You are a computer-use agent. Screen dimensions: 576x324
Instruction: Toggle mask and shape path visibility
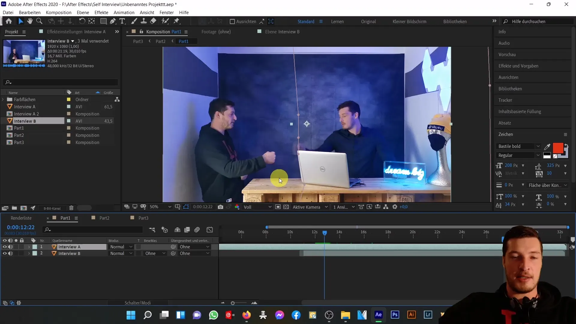[186, 207]
